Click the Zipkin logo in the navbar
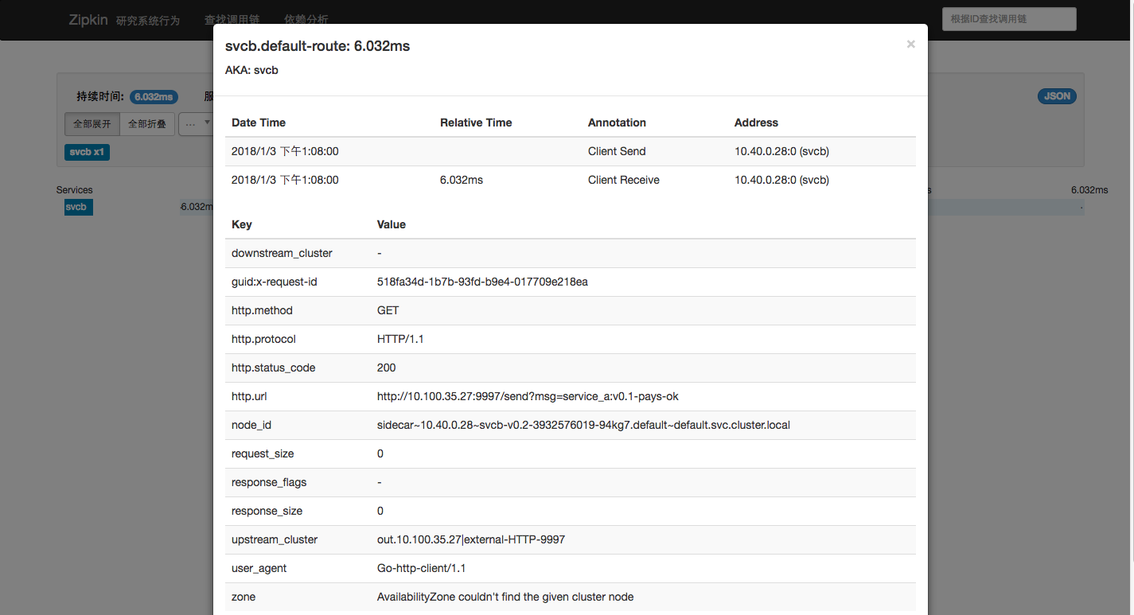The height and width of the screenshot is (615, 1134). pyautogui.click(x=88, y=19)
